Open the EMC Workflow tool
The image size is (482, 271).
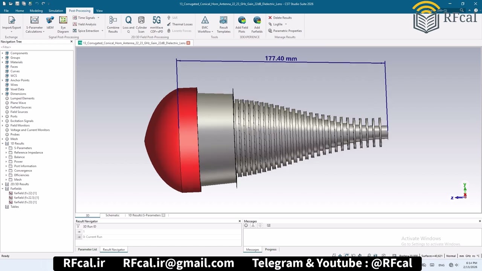tap(205, 24)
